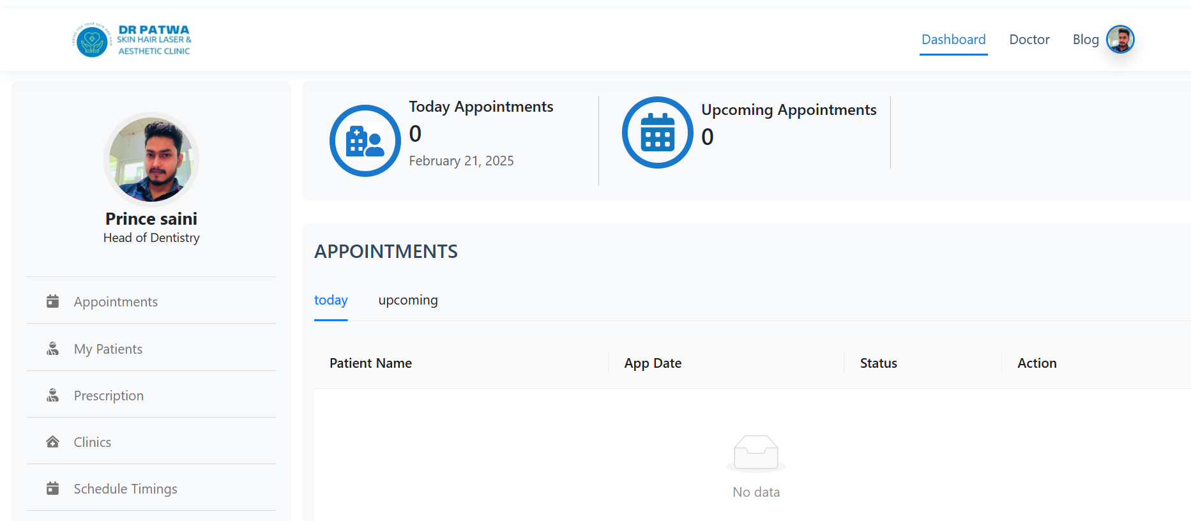Open My Patients from the sidebar
Screen dimensions: 1191x521
tap(108, 349)
